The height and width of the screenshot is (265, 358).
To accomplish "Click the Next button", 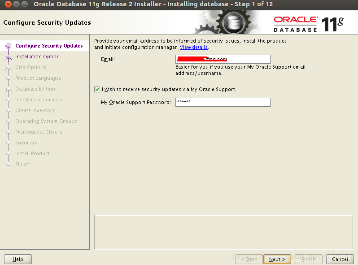I will [277, 259].
